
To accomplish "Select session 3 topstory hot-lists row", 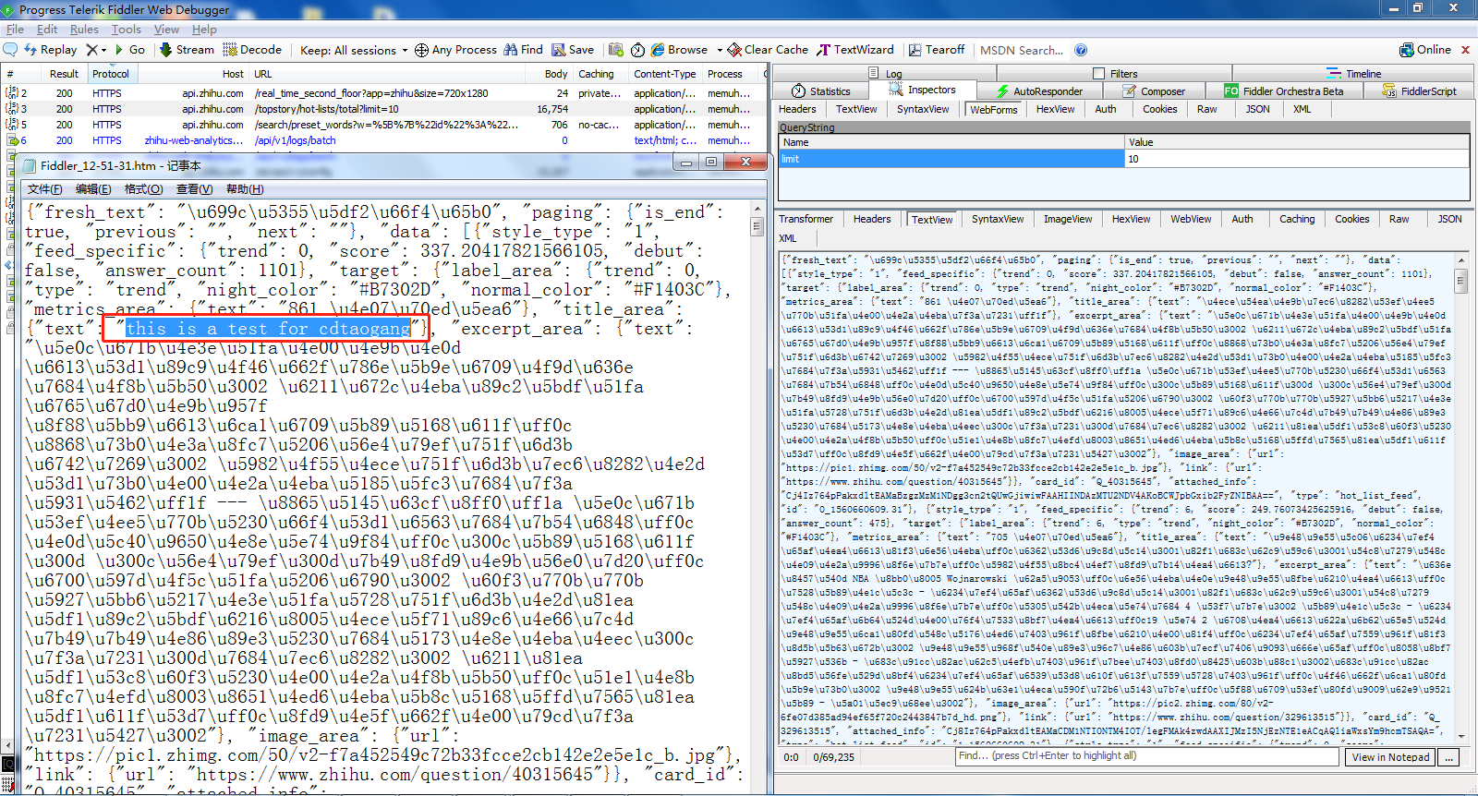I will [383, 109].
